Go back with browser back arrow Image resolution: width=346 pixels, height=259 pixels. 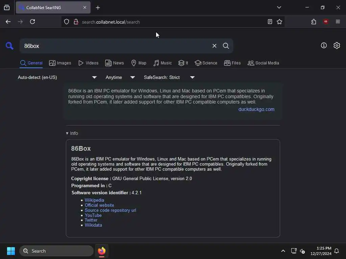click(8, 22)
